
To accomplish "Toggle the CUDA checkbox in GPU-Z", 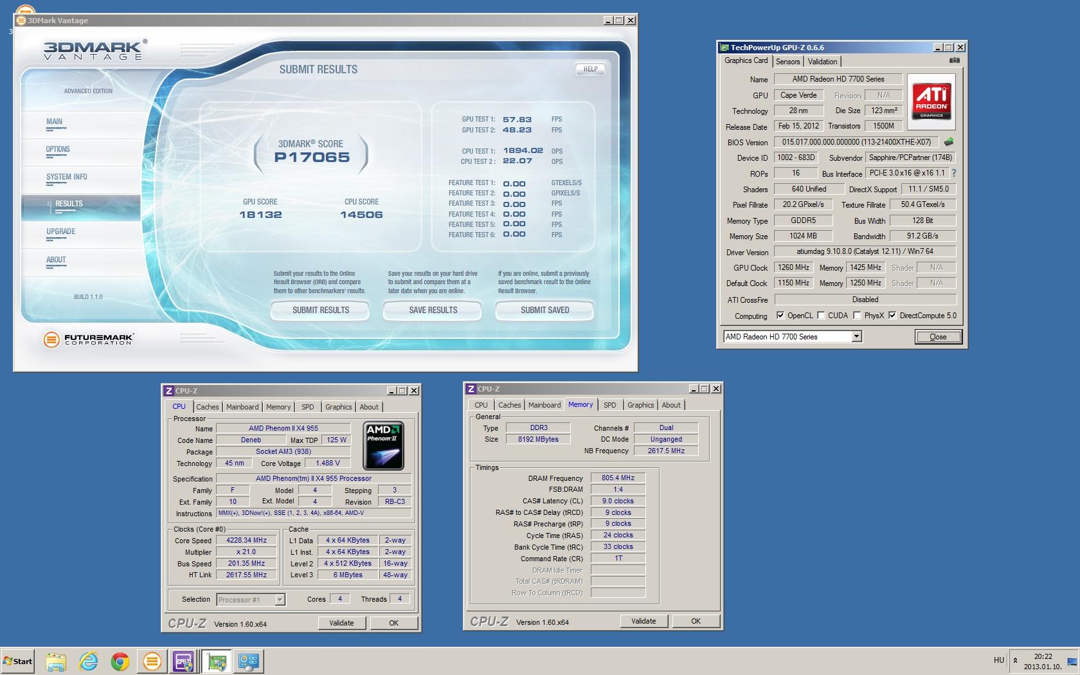I will [821, 315].
